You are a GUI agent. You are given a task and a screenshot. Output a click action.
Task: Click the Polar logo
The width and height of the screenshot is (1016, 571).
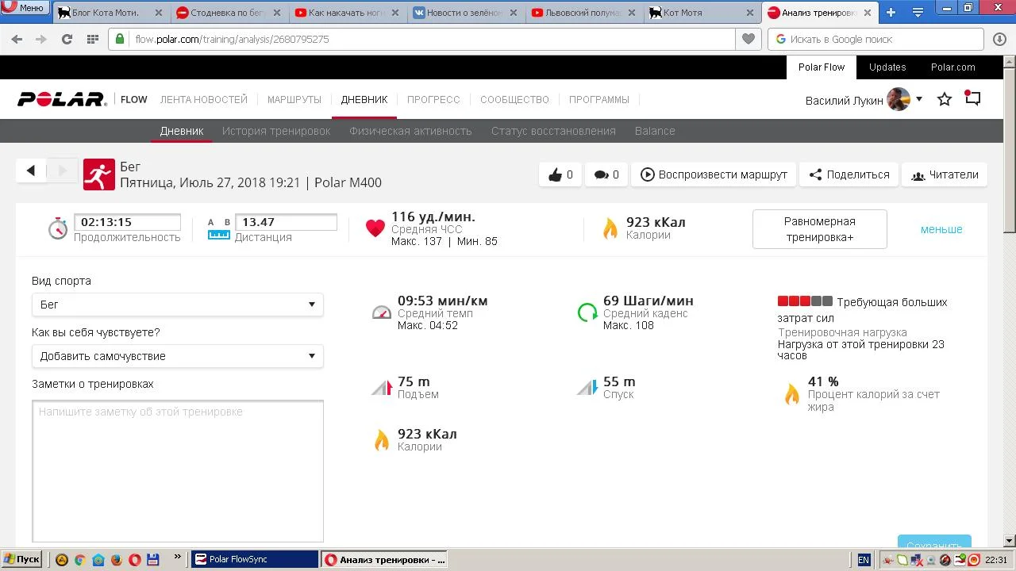(62, 100)
